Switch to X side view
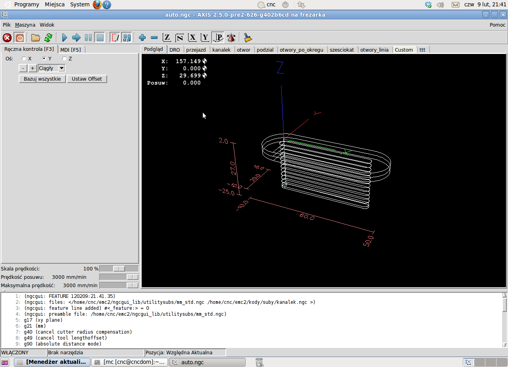This screenshot has height=367, width=508. (192, 38)
